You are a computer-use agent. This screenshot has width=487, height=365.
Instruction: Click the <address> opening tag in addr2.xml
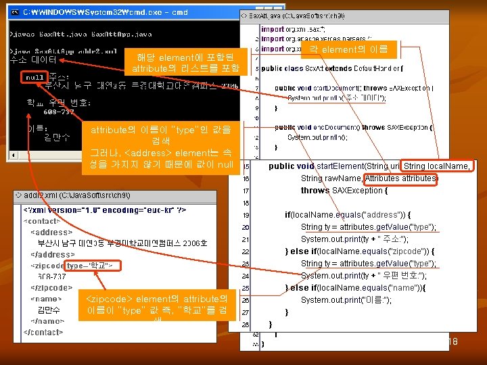point(51,232)
